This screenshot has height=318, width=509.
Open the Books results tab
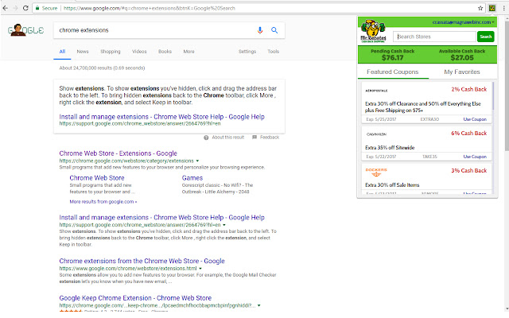point(165,51)
